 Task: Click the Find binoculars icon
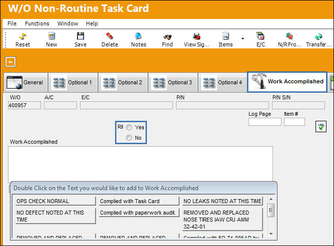pyautogui.click(x=167, y=37)
